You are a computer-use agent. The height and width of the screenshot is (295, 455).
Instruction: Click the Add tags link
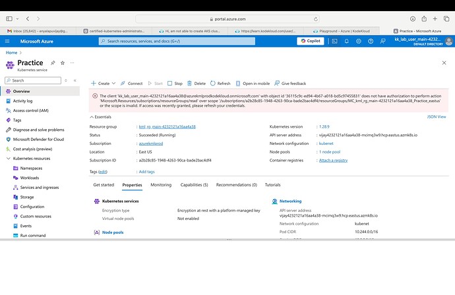tap(146, 172)
